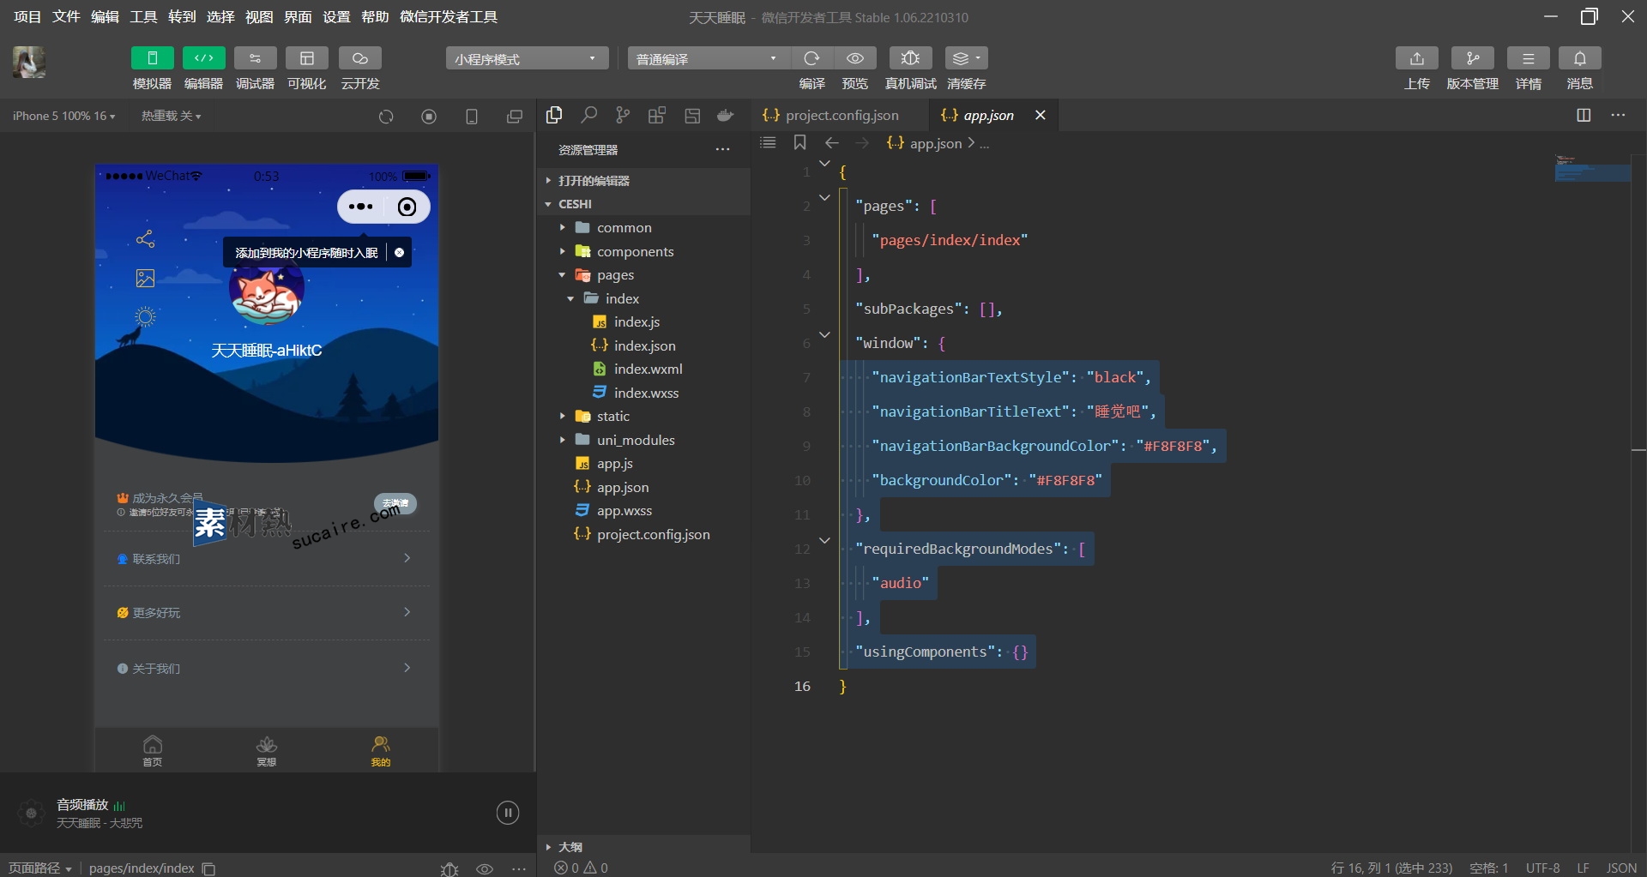
Task: Open the 视图 menu
Action: [x=259, y=16]
